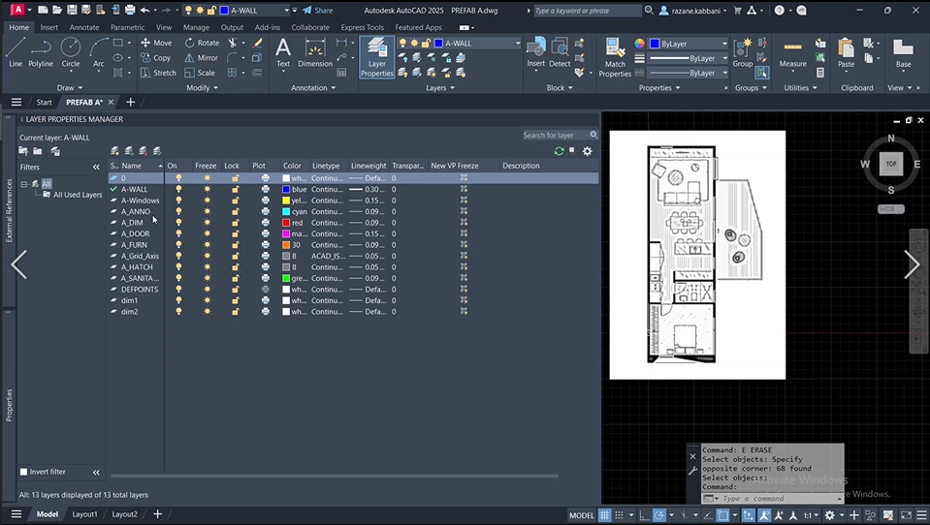Open the Layout1 tab
Screen dimensions: 930x525
(x=85, y=514)
